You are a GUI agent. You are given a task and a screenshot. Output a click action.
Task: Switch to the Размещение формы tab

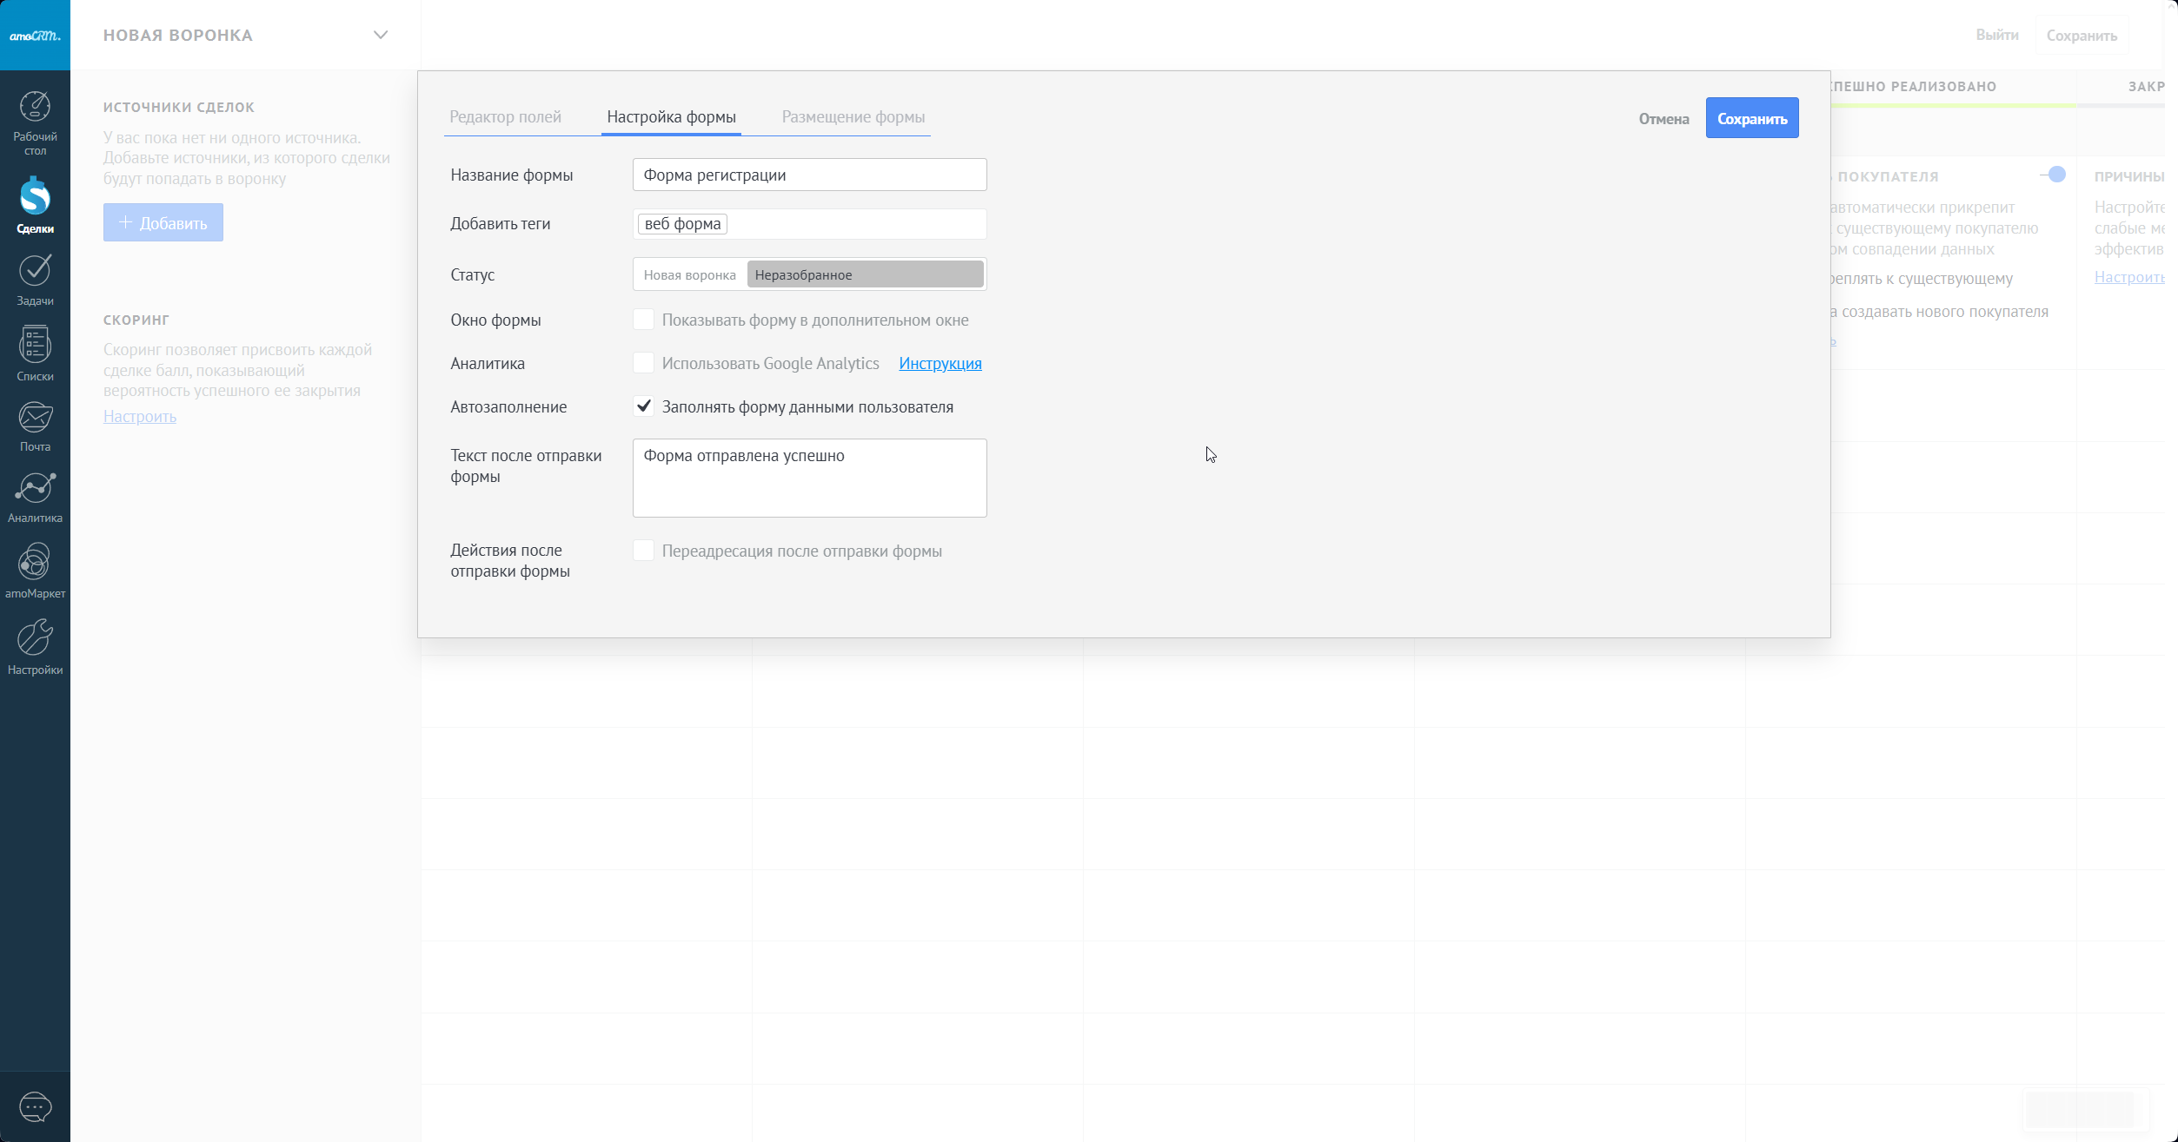(853, 117)
